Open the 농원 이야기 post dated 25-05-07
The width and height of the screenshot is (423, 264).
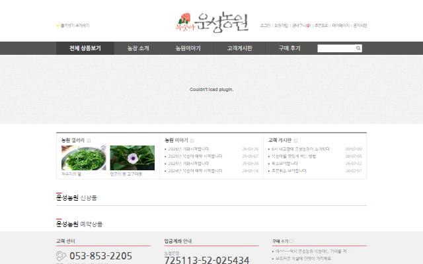pyautogui.click(x=195, y=156)
